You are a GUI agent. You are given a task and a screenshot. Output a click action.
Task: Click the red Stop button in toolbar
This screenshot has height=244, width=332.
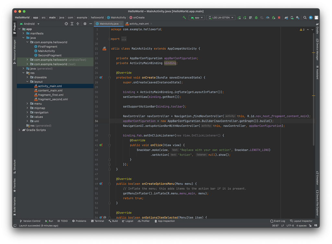point(279,17)
